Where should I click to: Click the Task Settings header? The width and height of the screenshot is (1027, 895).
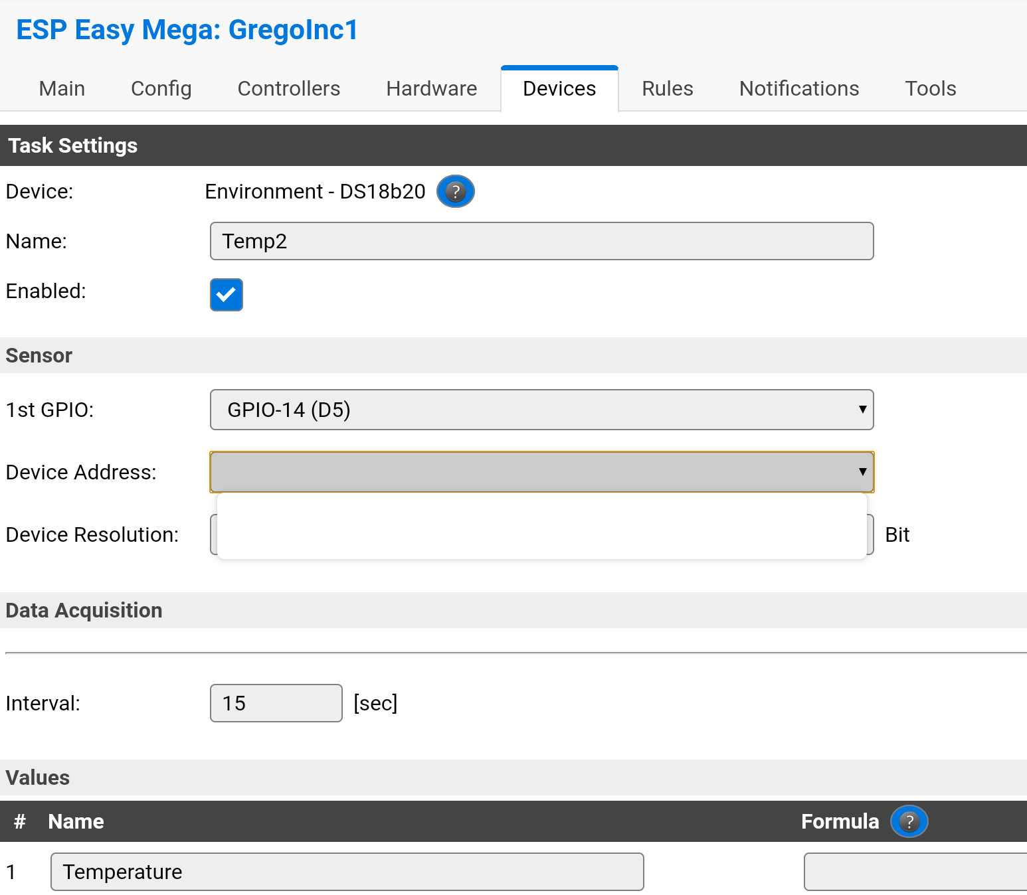[x=513, y=145]
